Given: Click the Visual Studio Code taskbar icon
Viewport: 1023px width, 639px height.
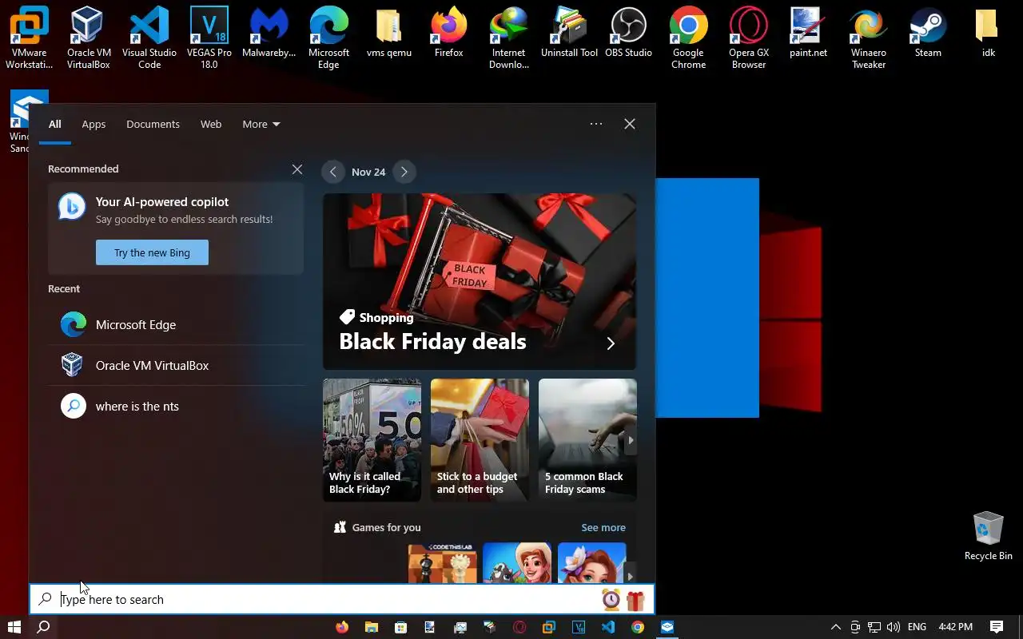Looking at the screenshot, I should pyautogui.click(x=608, y=627).
